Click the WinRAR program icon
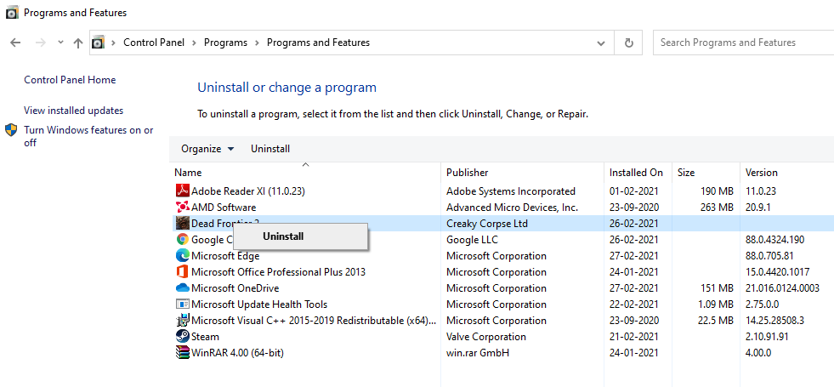This screenshot has width=834, height=387. coord(183,352)
